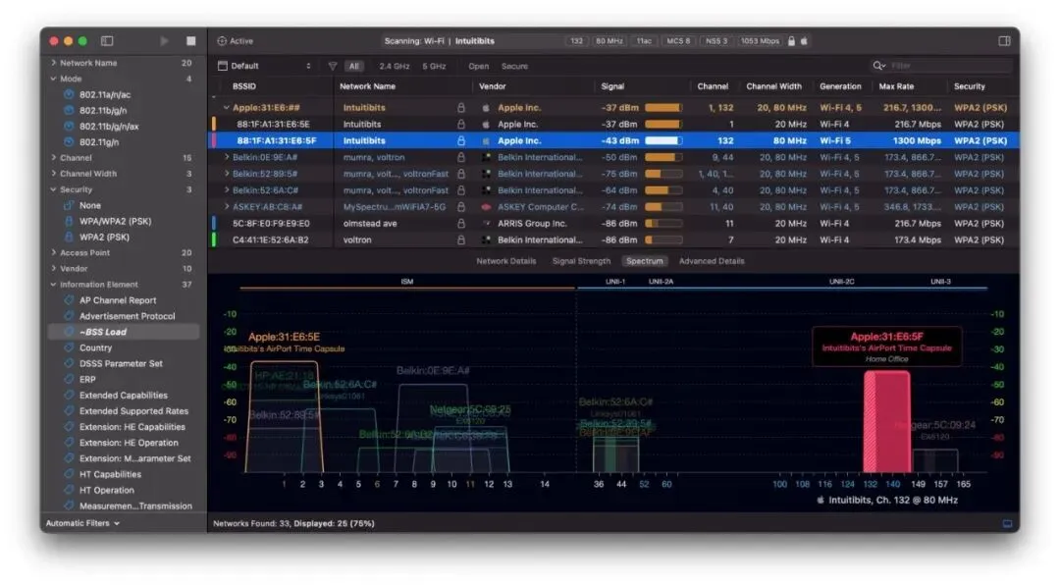This screenshot has height=586, width=1060.
Task: Click the green color marker for voltron
Action: (214, 240)
